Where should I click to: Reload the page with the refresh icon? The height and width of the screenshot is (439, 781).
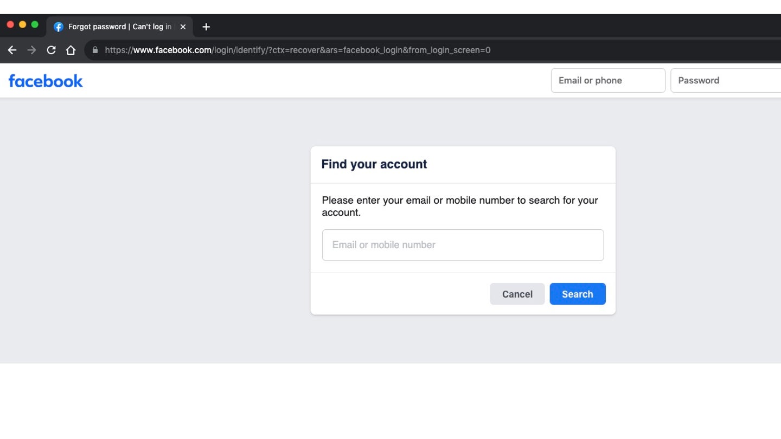[x=51, y=50]
